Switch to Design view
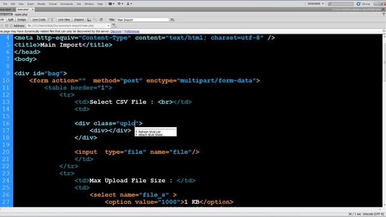The width and height of the screenshot is (386, 217). tap(22, 19)
